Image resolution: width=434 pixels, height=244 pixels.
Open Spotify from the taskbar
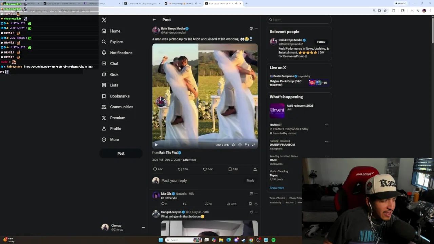click(273, 240)
